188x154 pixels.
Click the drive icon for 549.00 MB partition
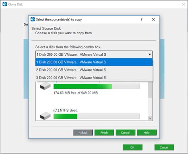[x=45, y=86]
